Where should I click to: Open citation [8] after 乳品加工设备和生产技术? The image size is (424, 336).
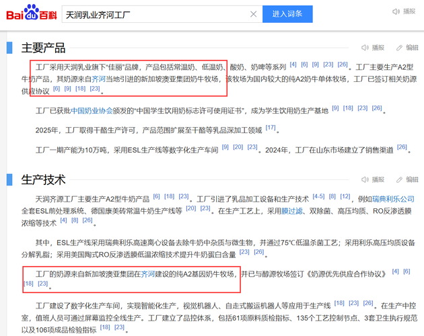332,197
